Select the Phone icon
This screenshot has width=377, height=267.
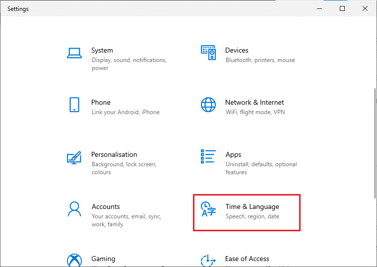[74, 105]
